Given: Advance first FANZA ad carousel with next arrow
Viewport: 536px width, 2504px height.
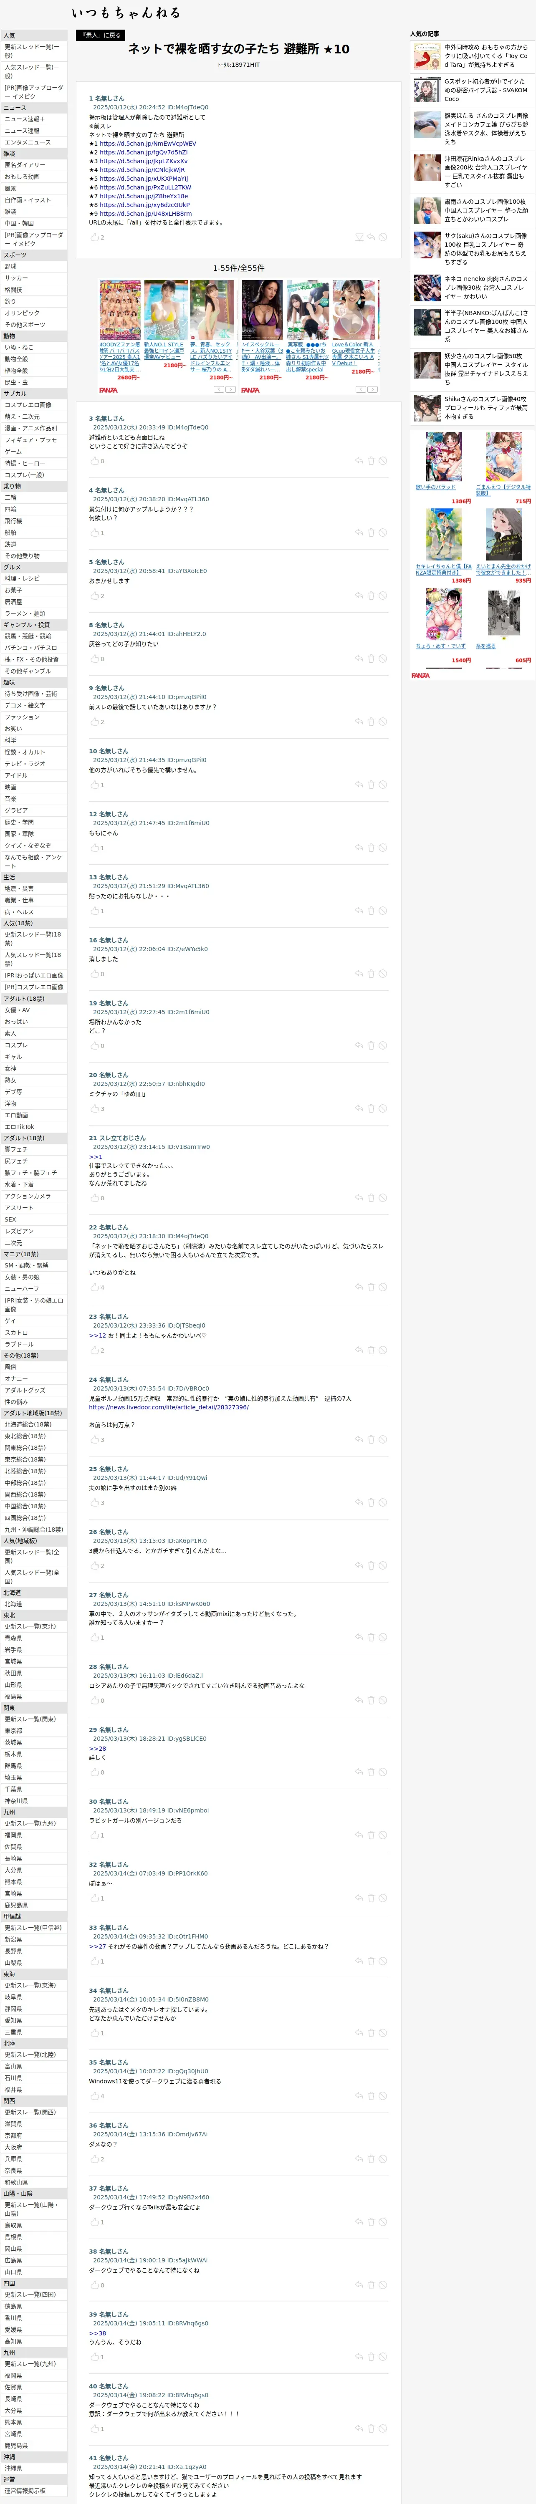Looking at the screenshot, I should 230,389.
